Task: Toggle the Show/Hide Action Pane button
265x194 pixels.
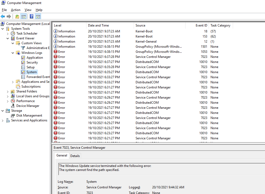Action: coord(38,16)
